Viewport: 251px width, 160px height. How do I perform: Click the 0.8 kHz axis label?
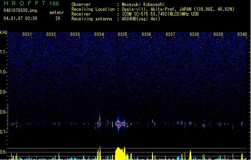coord(3,112)
